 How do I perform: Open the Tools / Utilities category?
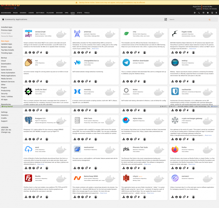(x=7, y=97)
